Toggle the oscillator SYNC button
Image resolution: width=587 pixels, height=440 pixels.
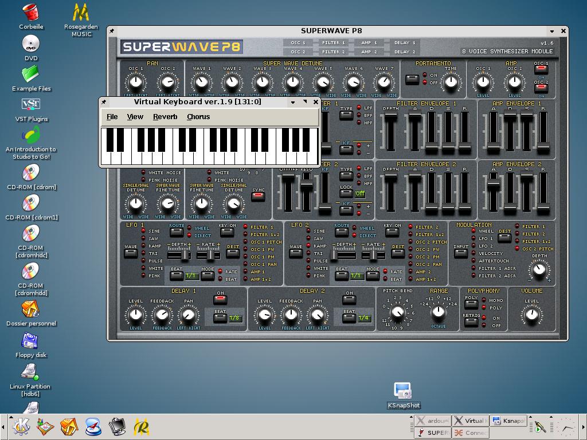(x=258, y=197)
